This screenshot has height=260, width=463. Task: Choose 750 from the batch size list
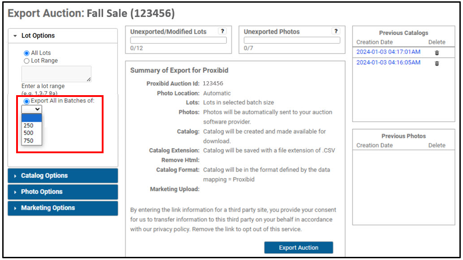pos(30,140)
